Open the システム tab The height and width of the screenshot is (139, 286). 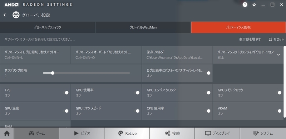[263, 133]
